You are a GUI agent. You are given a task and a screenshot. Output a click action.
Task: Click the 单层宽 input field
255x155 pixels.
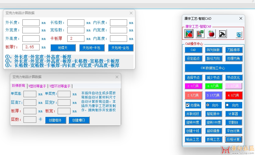pyautogui.click(x=64, y=94)
